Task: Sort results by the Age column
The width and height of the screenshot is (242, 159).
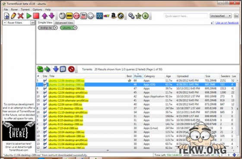Action: [x=171, y=76]
